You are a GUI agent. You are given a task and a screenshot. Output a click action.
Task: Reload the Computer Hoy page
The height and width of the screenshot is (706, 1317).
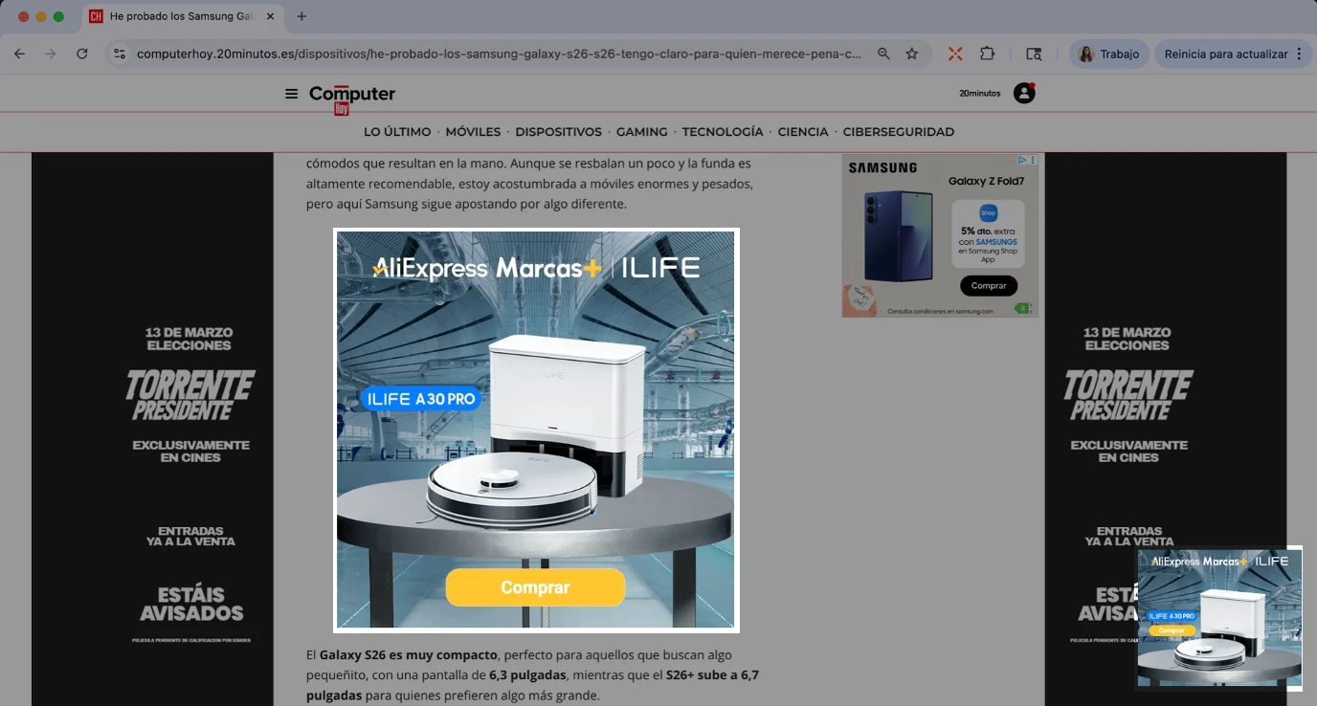[82, 55]
